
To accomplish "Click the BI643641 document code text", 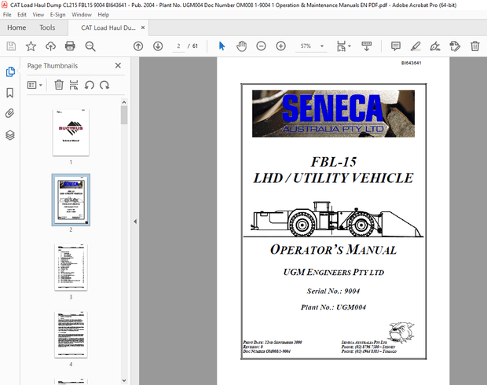I will click(412, 63).
